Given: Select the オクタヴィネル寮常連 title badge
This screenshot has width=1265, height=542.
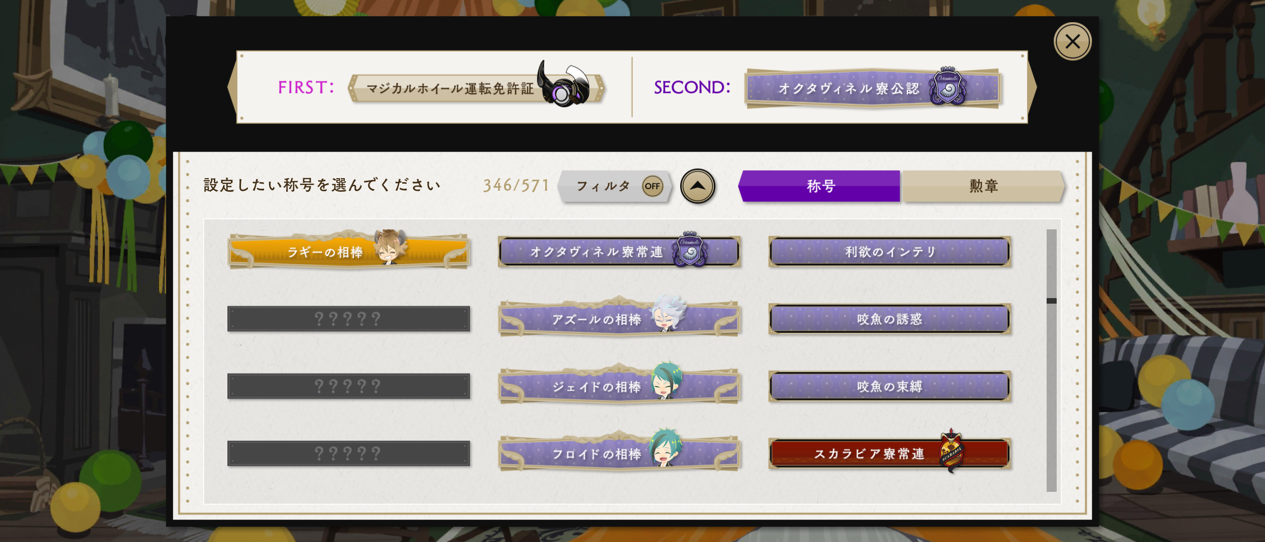Looking at the screenshot, I should (619, 250).
